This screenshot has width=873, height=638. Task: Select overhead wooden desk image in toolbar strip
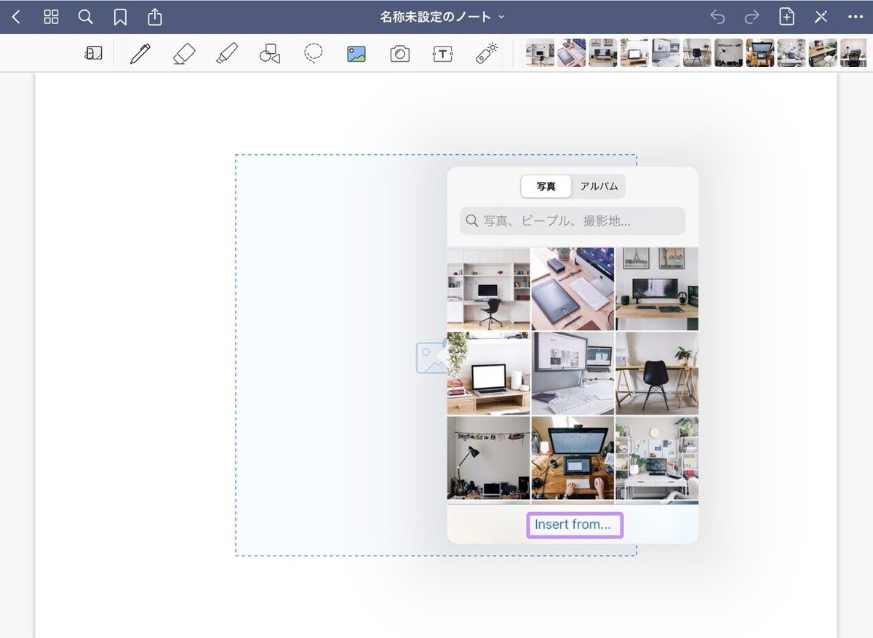pos(760,53)
